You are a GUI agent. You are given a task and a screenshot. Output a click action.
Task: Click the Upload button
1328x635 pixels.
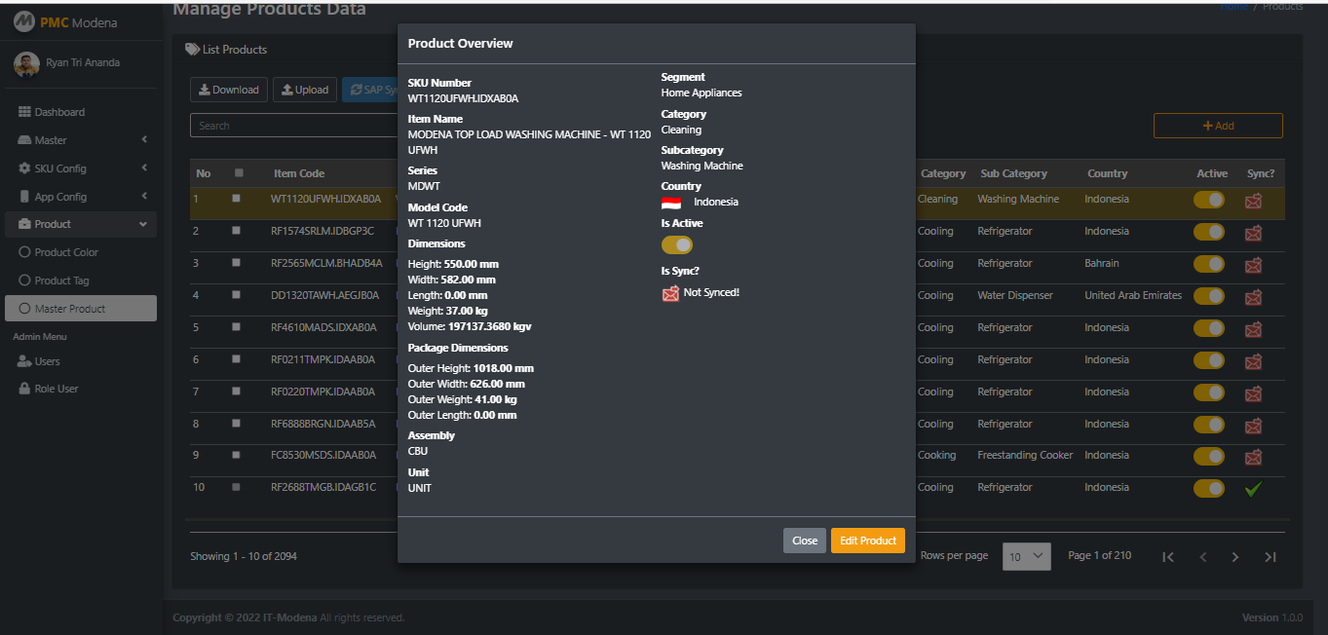(x=305, y=90)
